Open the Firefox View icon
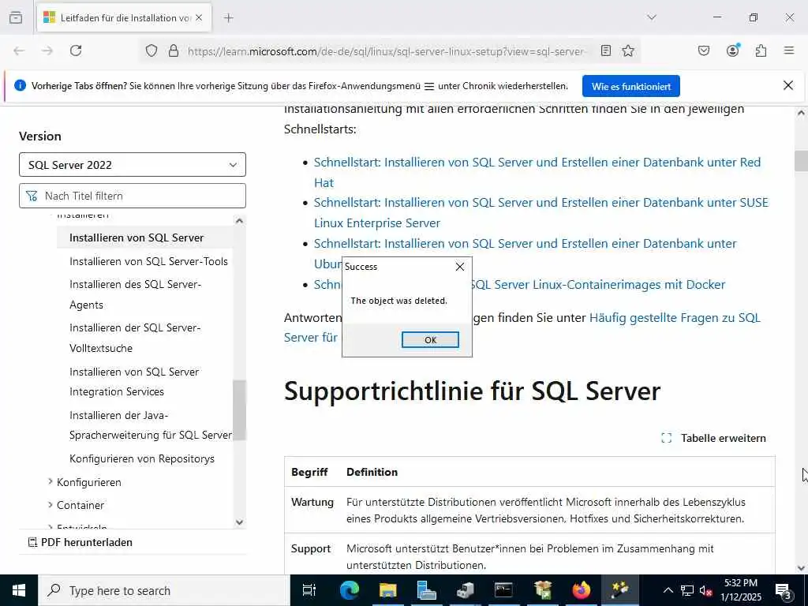Viewport: 808px width, 606px height. pos(16,17)
